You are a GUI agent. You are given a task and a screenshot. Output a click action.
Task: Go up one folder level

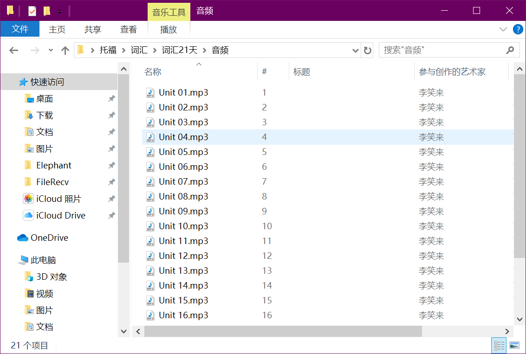(65, 50)
